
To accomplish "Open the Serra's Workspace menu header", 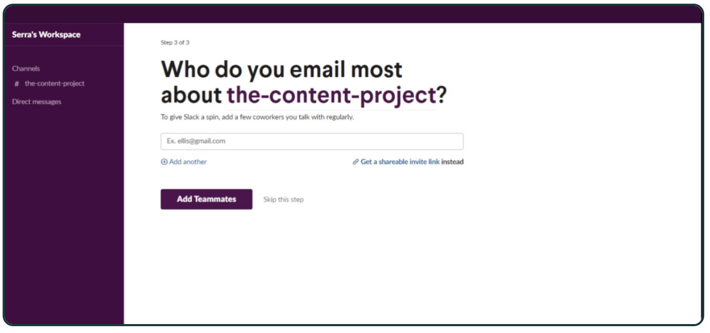I will pyautogui.click(x=46, y=35).
